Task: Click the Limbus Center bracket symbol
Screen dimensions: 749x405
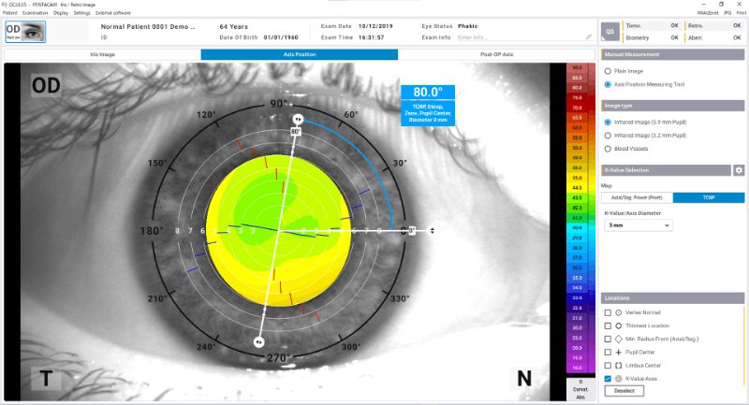Action: [x=619, y=366]
